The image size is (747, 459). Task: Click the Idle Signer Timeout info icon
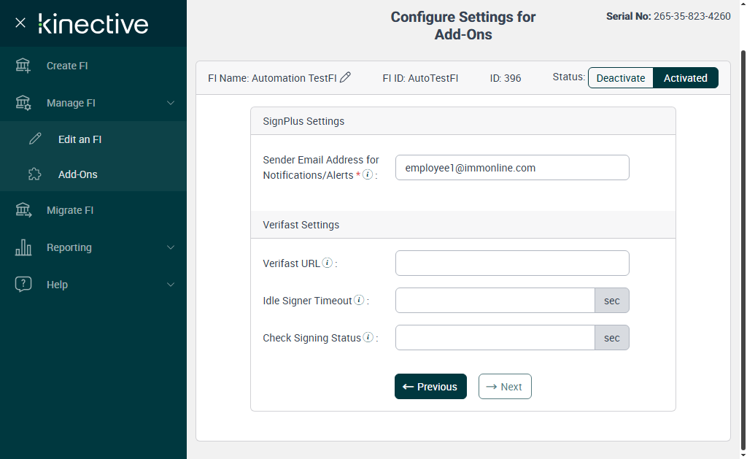[x=359, y=300]
